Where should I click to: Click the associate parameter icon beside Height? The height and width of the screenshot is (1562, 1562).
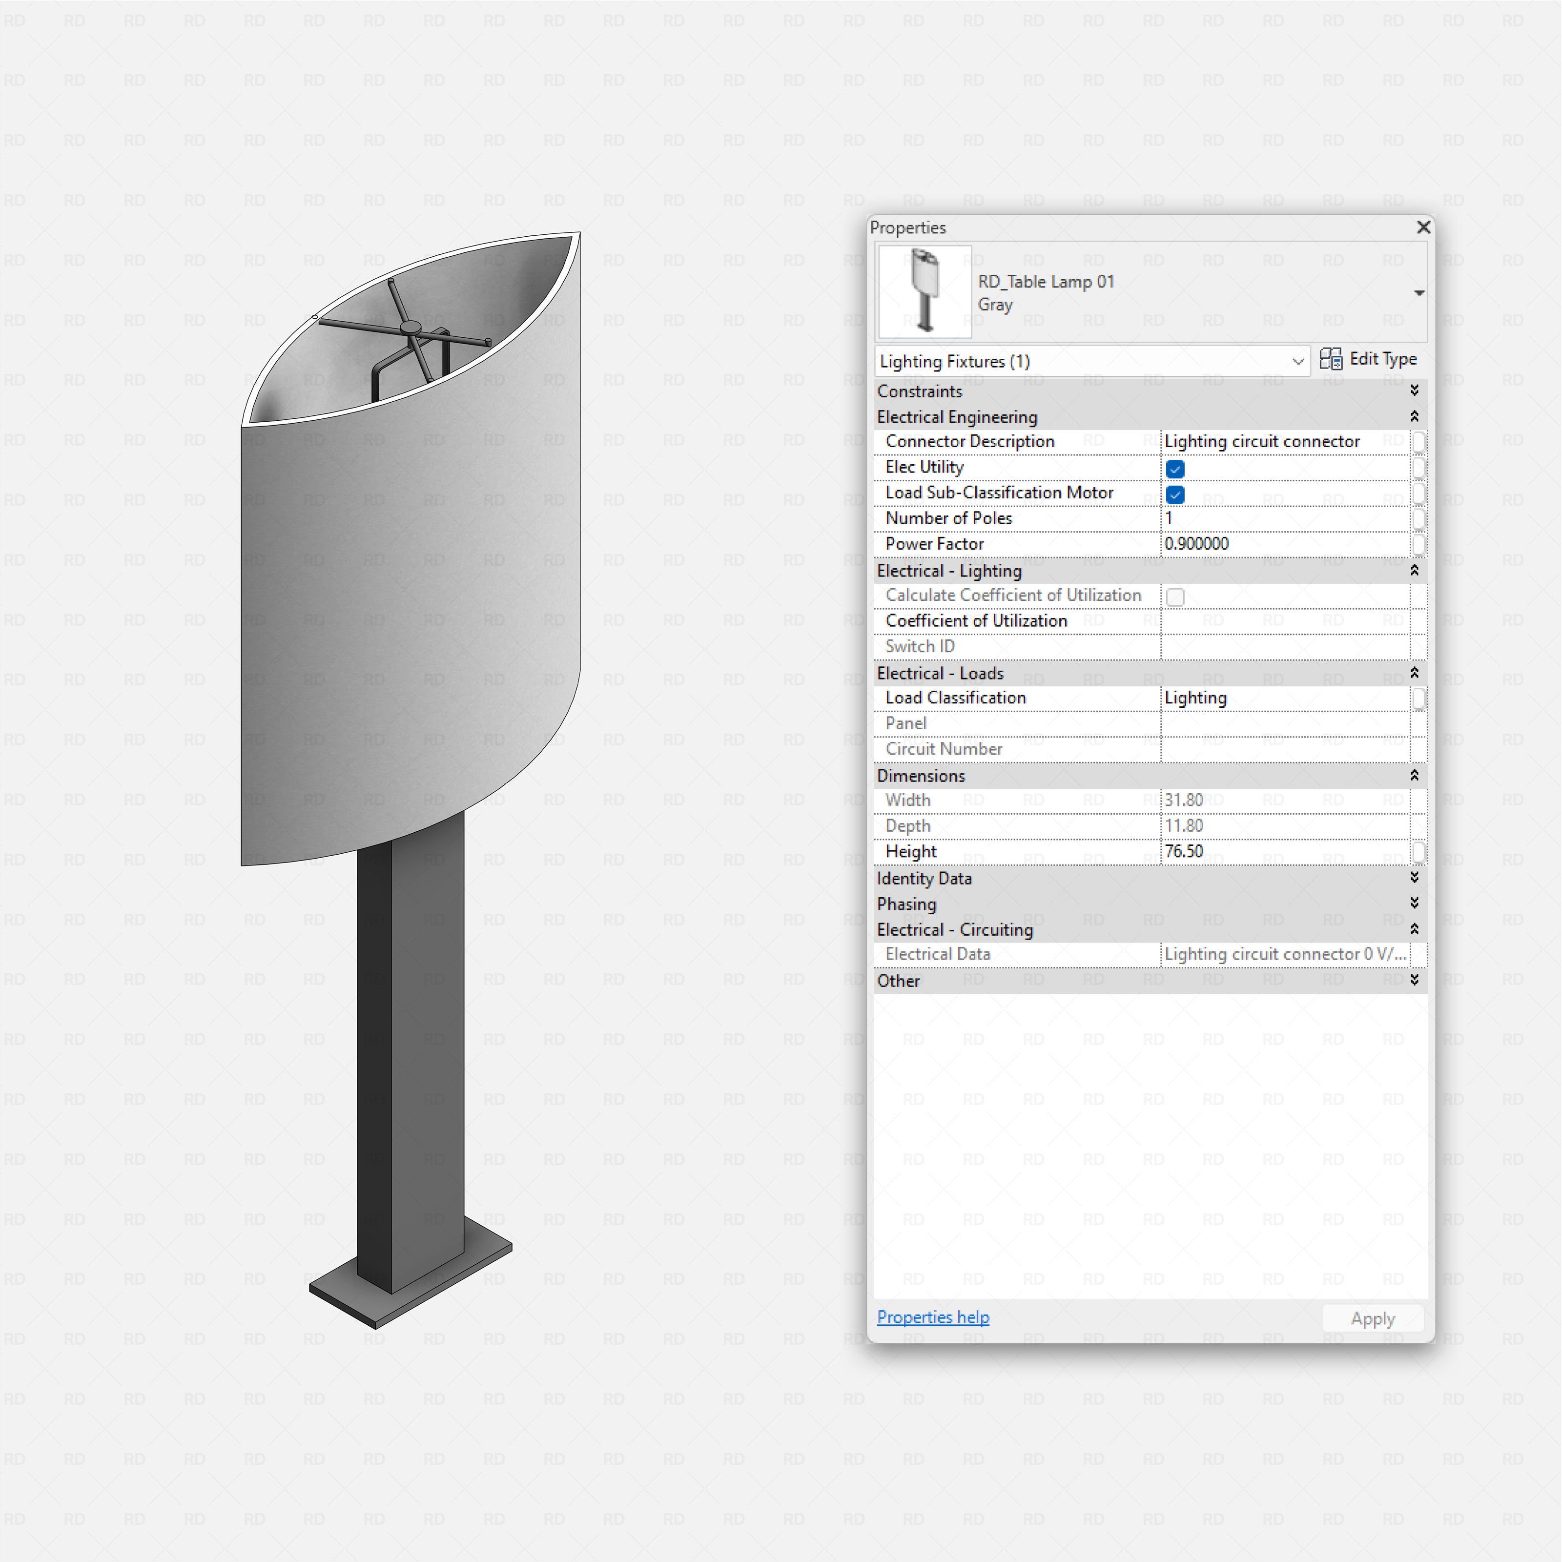1419,851
